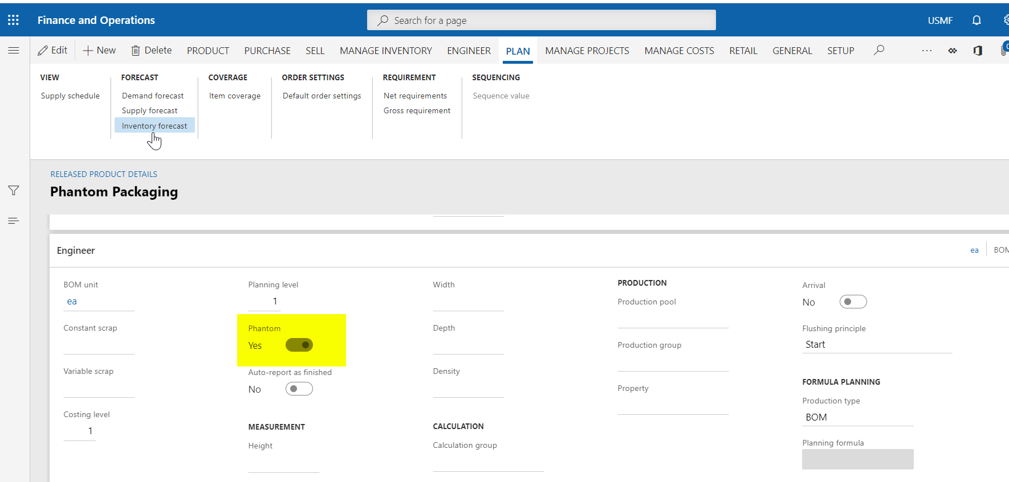Image resolution: width=1009 pixels, height=482 pixels.
Task: Open the Flushing principle dropdown
Action: [877, 344]
